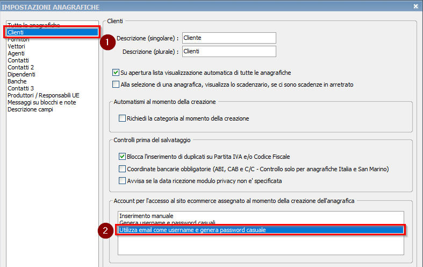This screenshot has height=267, width=423.
Task: Check the privacy module date warning
Action: 122,181
